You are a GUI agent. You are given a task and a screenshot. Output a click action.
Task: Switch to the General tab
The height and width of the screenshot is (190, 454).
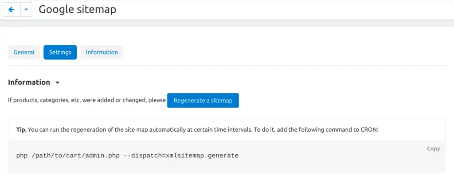point(24,52)
